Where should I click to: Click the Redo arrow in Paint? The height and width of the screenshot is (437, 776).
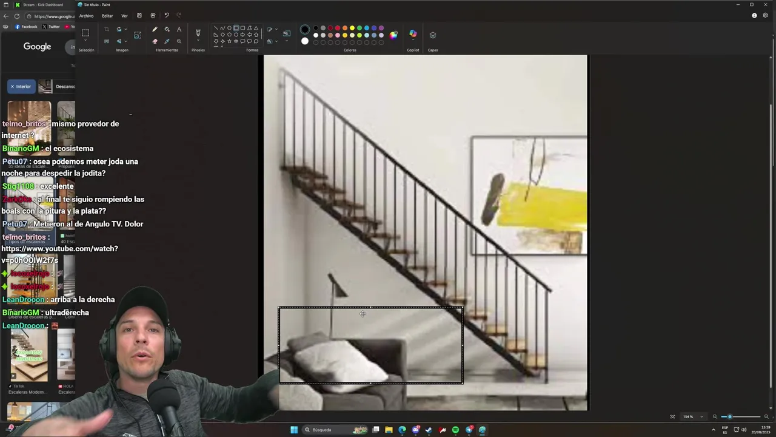pyautogui.click(x=179, y=16)
